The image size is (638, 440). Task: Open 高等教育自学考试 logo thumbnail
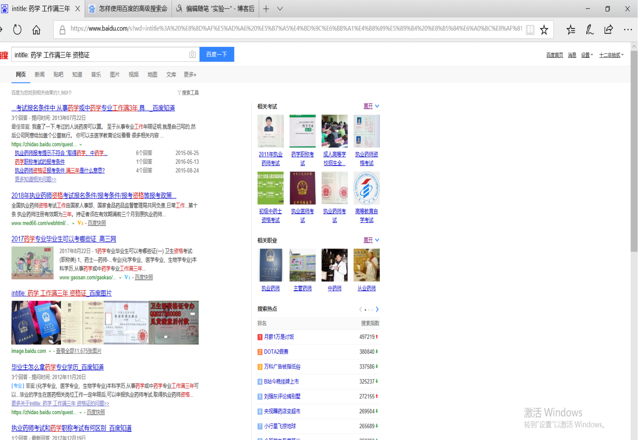click(366, 188)
